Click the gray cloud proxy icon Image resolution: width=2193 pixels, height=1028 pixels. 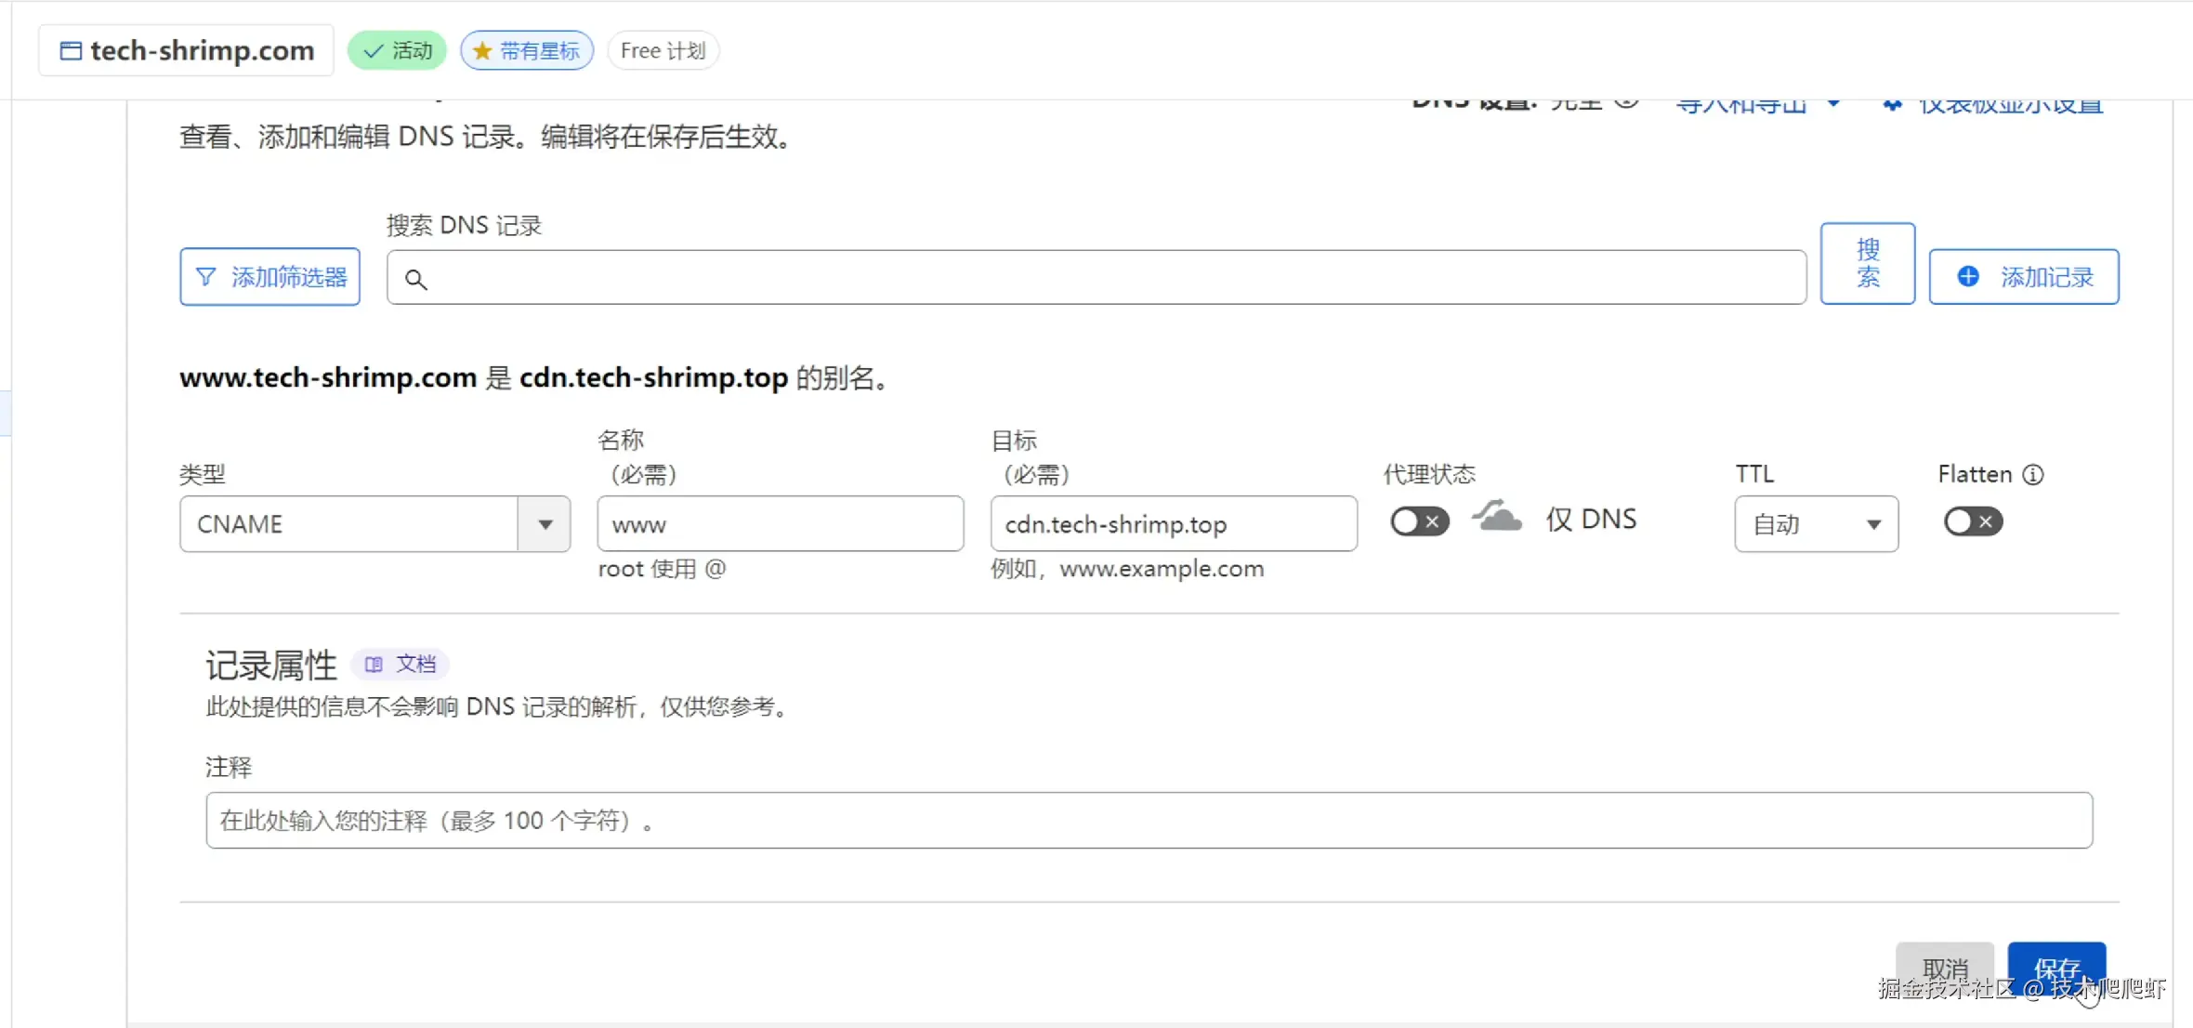(x=1497, y=517)
